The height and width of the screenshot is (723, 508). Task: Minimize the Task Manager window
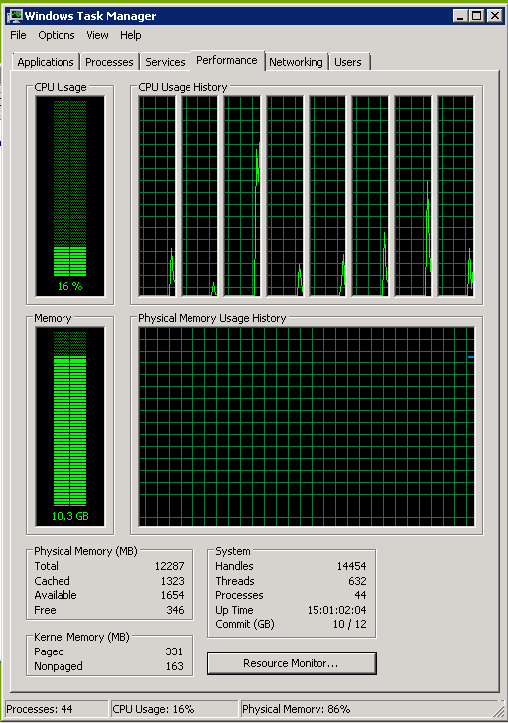click(x=460, y=16)
